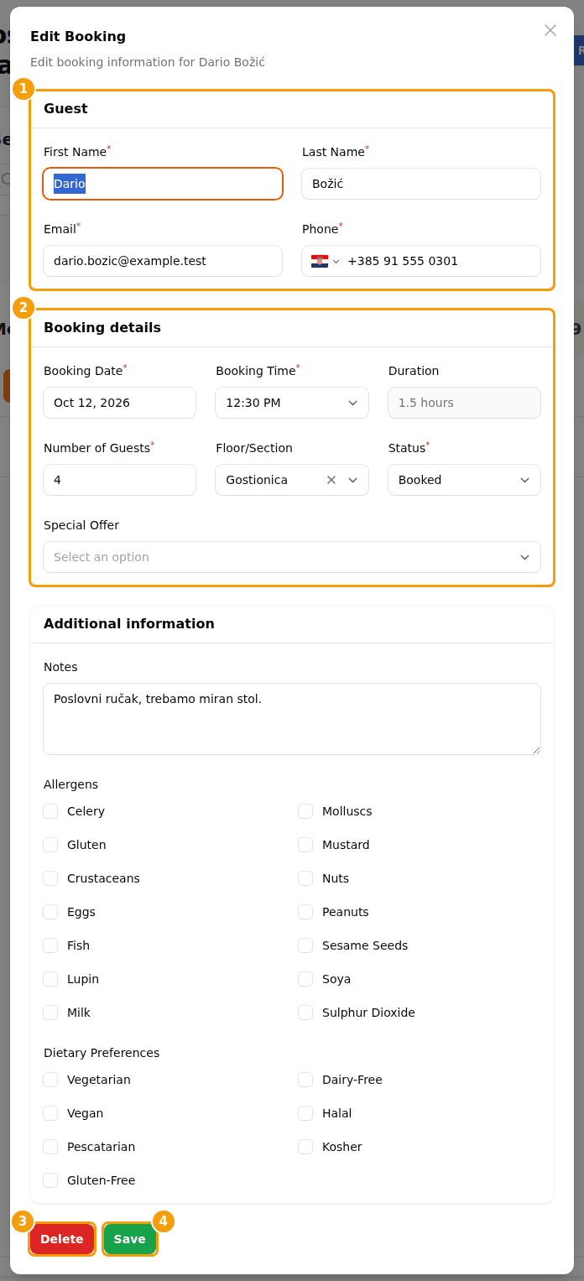Click the Number of Guests field
Viewport: 584px width, 1281px height.
[120, 480]
